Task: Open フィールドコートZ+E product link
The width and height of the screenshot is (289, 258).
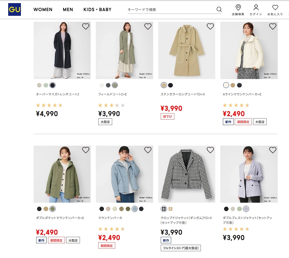Action: (x=112, y=94)
